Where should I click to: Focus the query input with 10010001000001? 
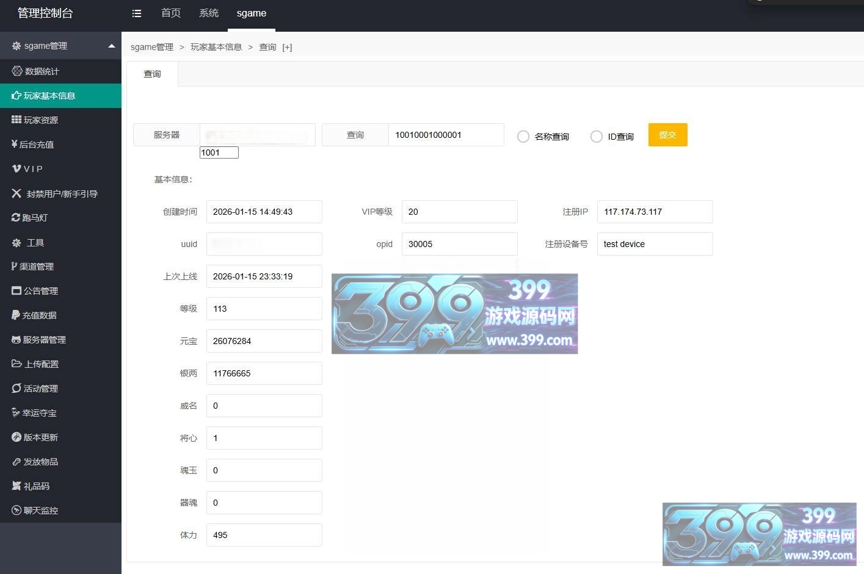pos(446,135)
